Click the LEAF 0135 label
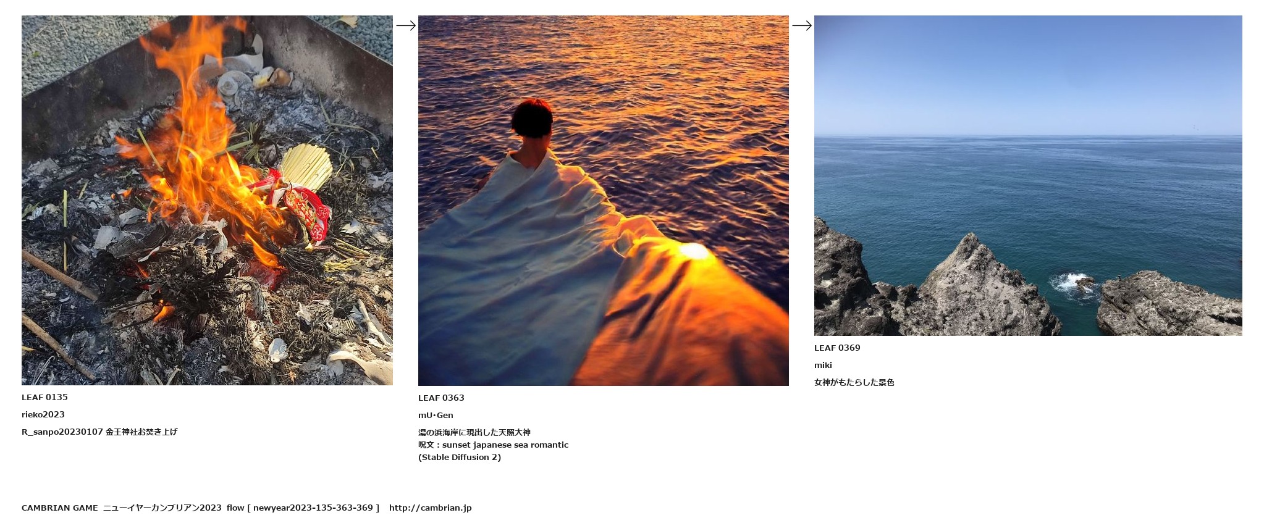 click(x=44, y=397)
